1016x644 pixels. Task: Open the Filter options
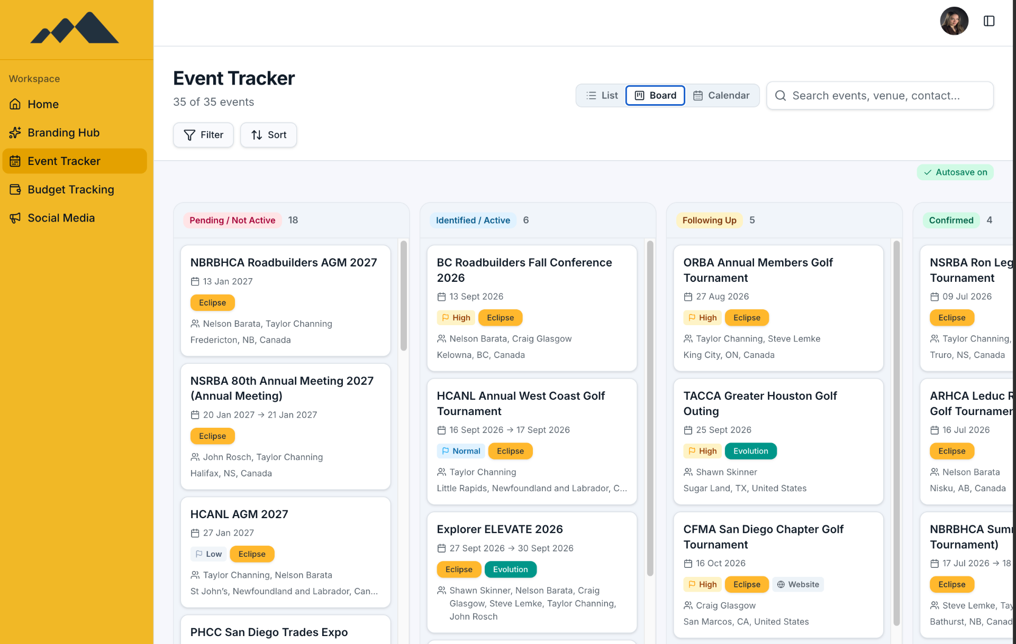(x=203, y=135)
